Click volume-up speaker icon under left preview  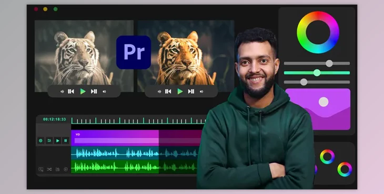coord(104,92)
